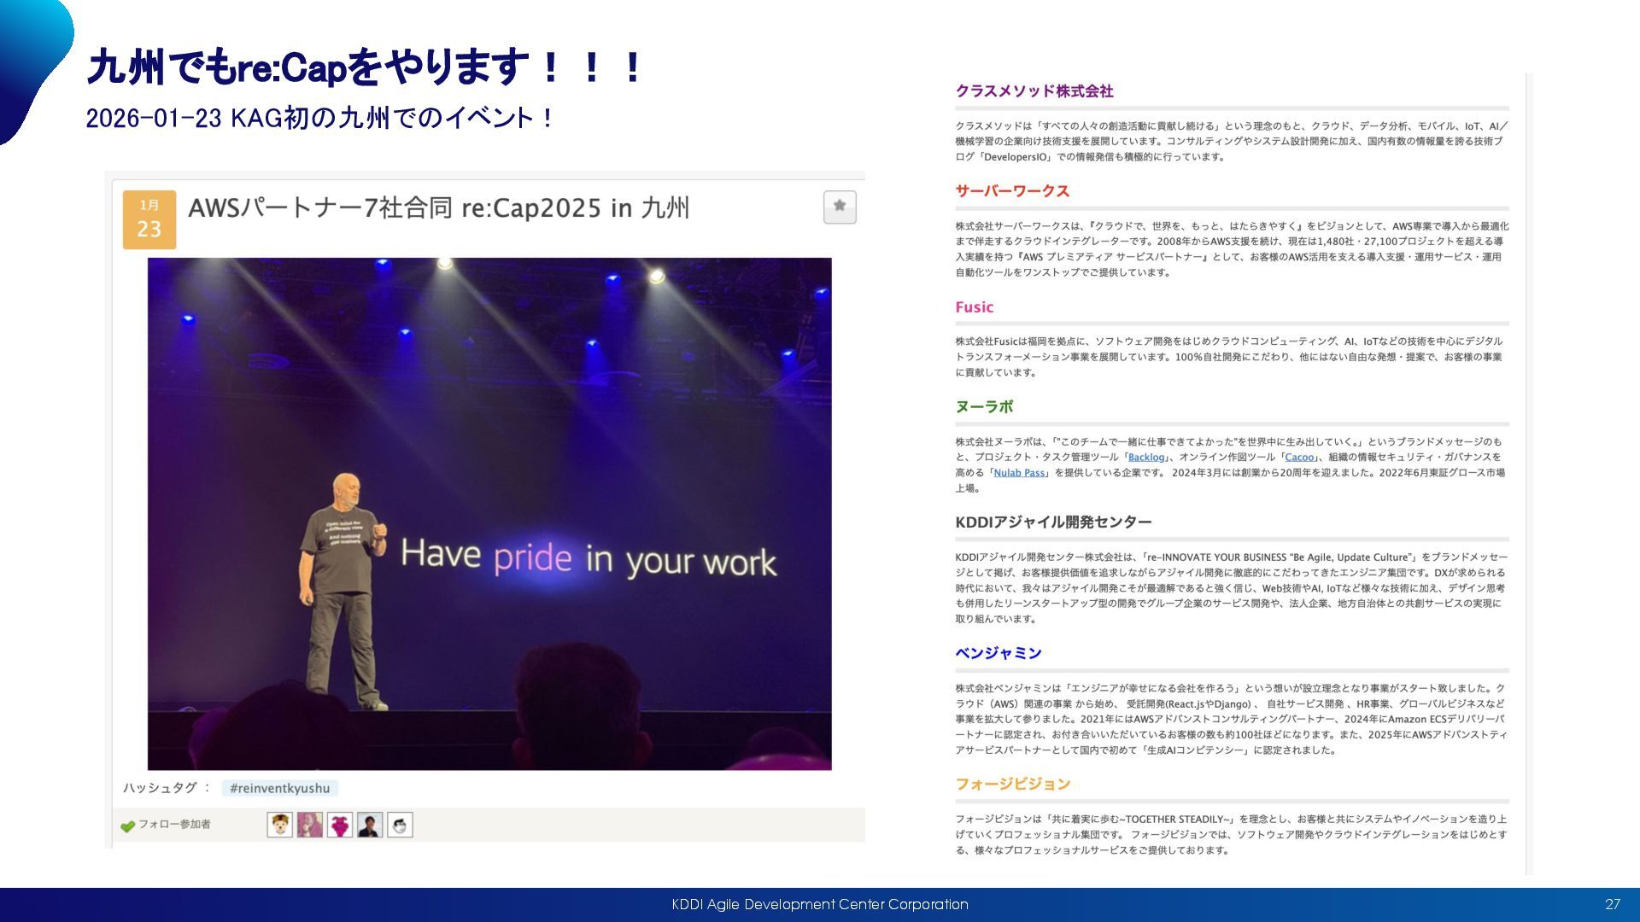Screen dimensions: 1640x922
Task: Click the event title AWSパートナー7社合同 re:Cap2025
Action: coord(438,208)
